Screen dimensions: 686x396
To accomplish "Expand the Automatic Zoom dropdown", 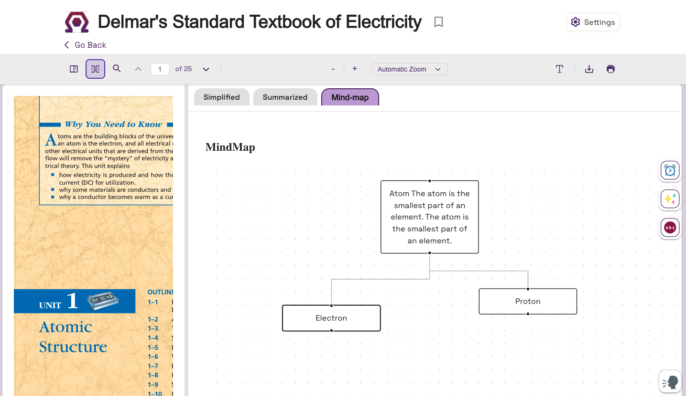I will point(409,69).
